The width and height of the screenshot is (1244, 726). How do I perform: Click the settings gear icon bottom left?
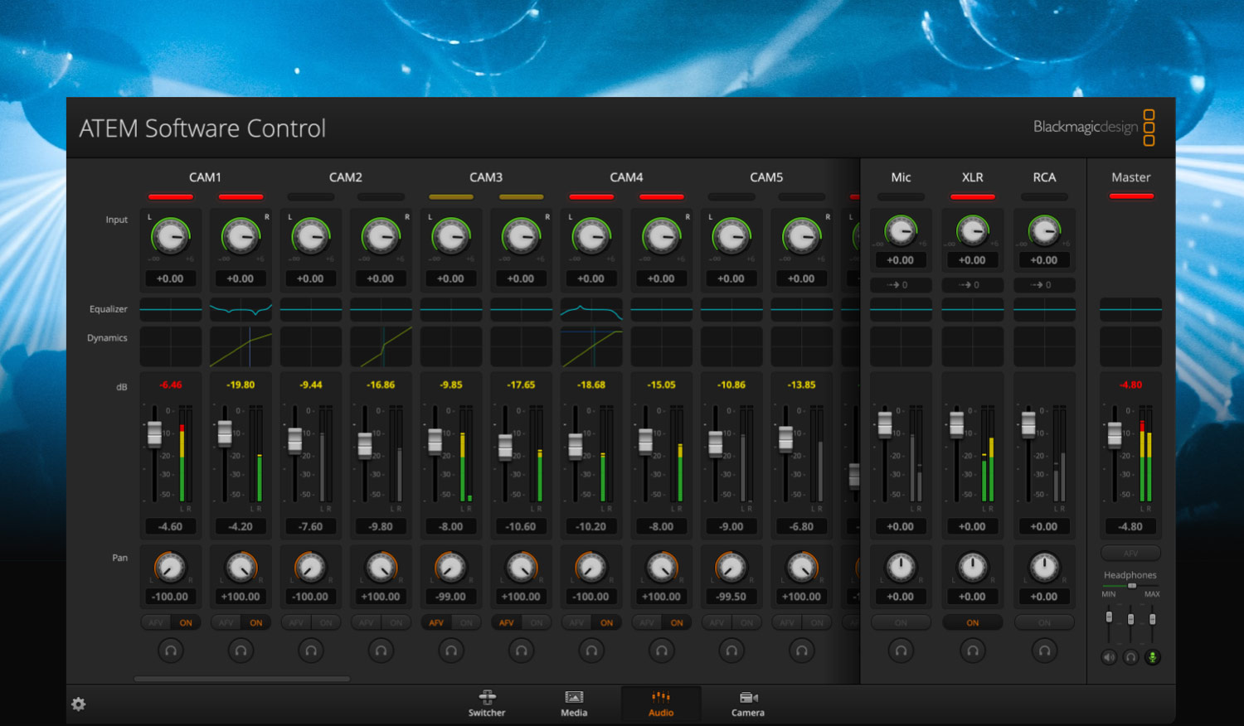click(x=78, y=704)
